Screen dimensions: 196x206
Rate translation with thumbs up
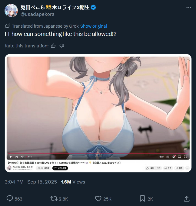pos(53,46)
